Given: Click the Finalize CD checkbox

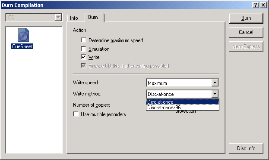Looking at the screenshot, I should (x=83, y=66).
